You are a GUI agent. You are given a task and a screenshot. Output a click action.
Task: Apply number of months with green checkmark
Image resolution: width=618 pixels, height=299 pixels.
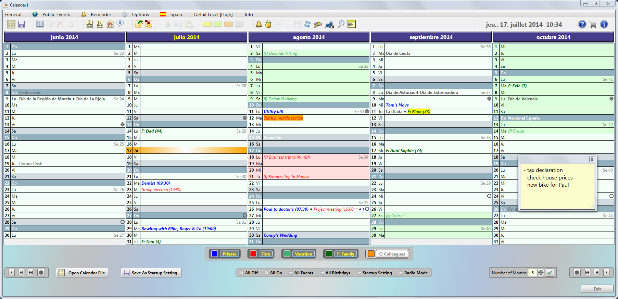(x=550, y=273)
